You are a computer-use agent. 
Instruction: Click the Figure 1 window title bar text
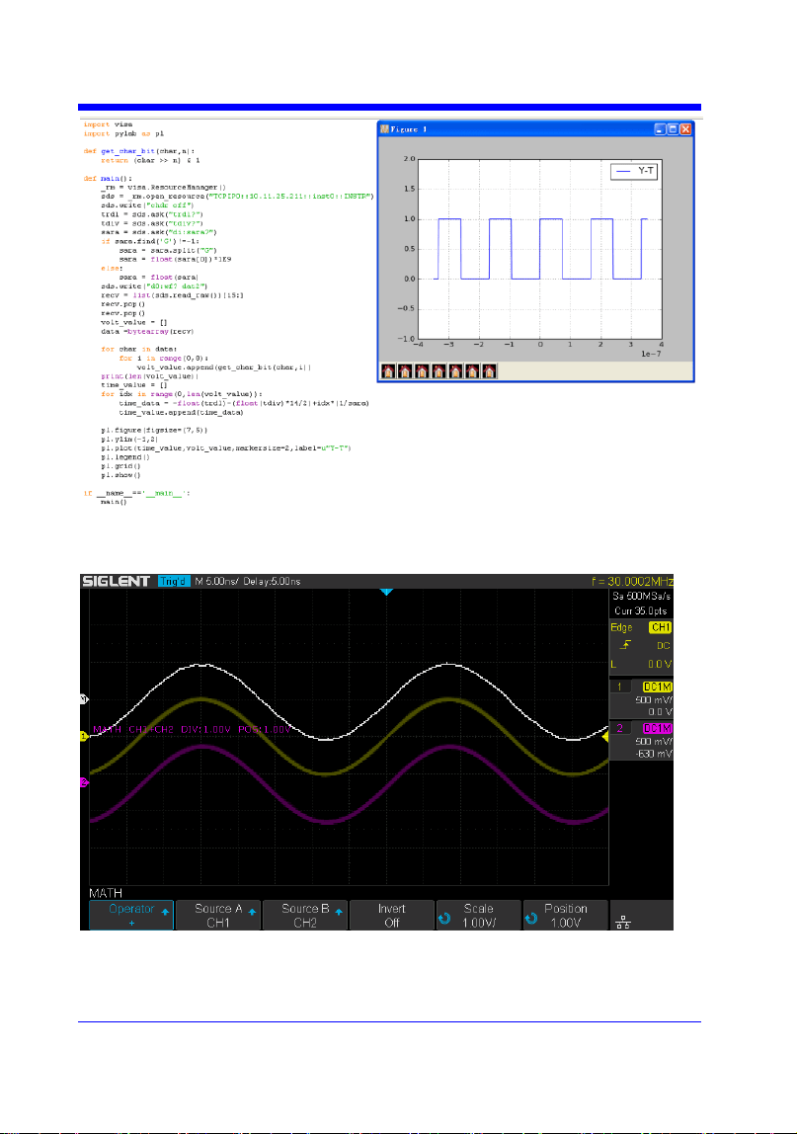pyautogui.click(x=409, y=128)
